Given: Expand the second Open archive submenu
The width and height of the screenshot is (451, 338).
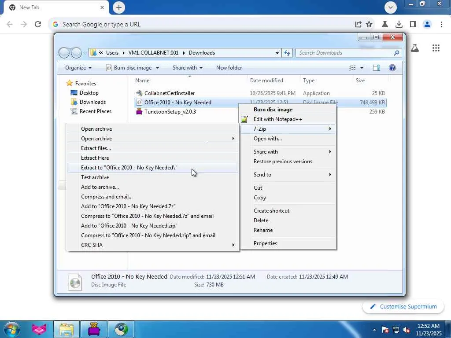Looking at the screenshot, I should coord(153,139).
